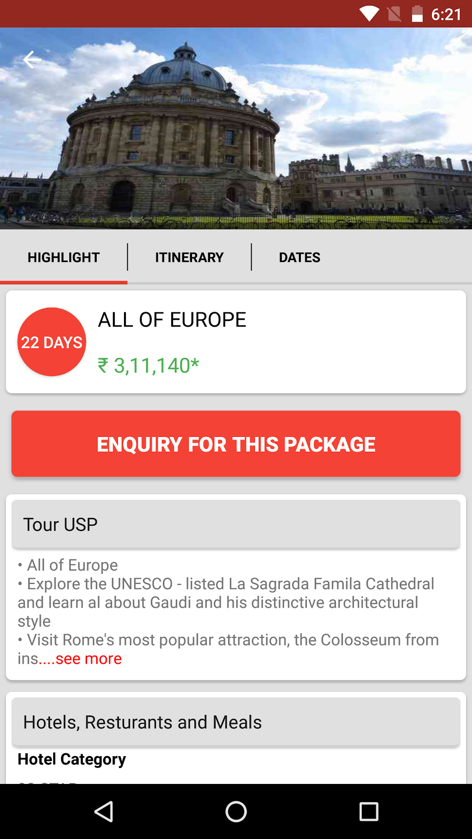The height and width of the screenshot is (839, 472).
Task: Open the Itinerary tab
Action: (x=189, y=257)
